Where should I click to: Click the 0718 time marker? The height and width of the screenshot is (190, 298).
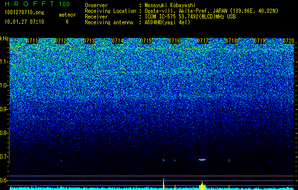[x=232, y=41]
